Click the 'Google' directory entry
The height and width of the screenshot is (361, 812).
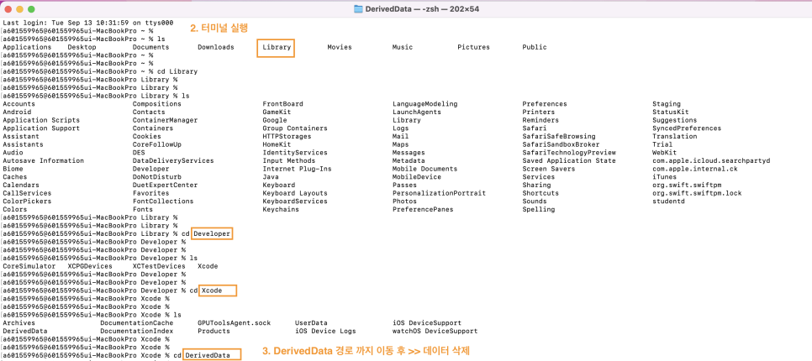(275, 120)
